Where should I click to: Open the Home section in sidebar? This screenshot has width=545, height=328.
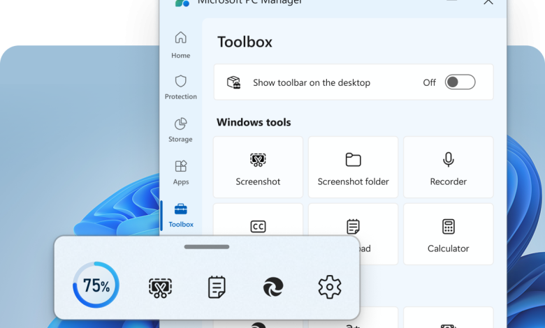point(181,45)
